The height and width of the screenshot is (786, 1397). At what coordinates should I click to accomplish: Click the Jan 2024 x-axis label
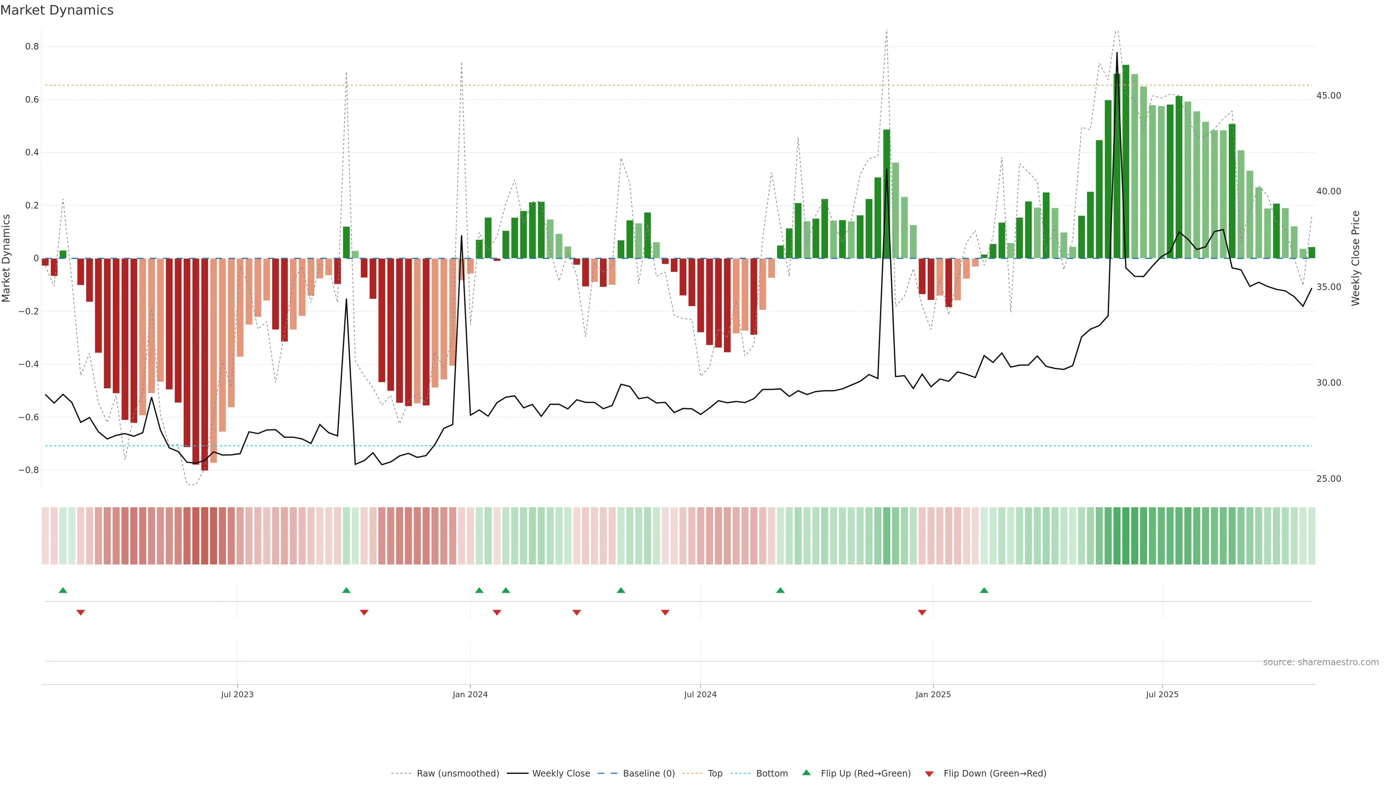[x=470, y=694]
